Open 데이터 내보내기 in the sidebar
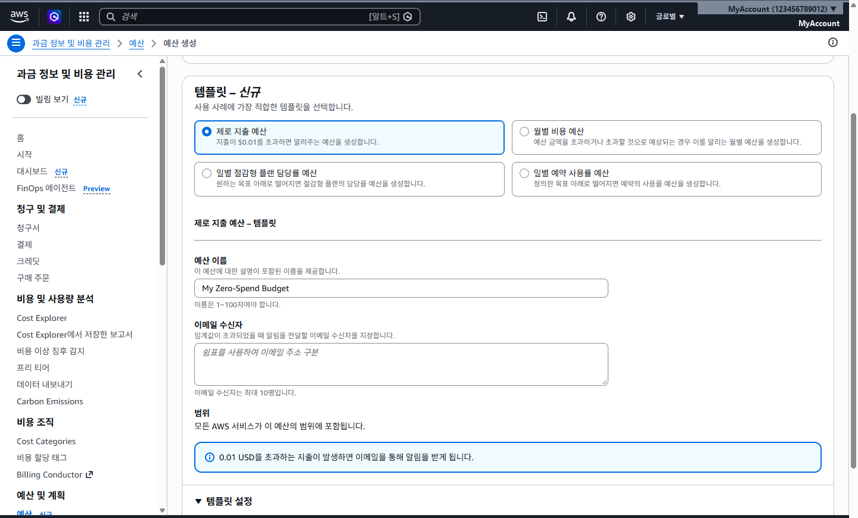 tap(45, 384)
